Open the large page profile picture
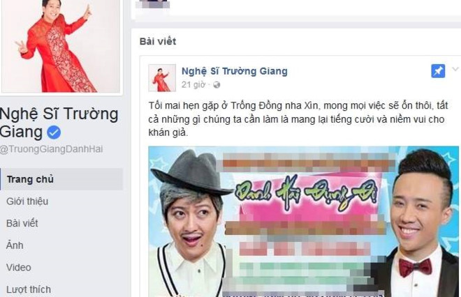Screen dimensions: 461x297 click(x=61, y=46)
